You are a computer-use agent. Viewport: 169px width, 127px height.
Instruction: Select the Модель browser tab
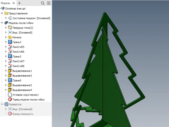5,3
